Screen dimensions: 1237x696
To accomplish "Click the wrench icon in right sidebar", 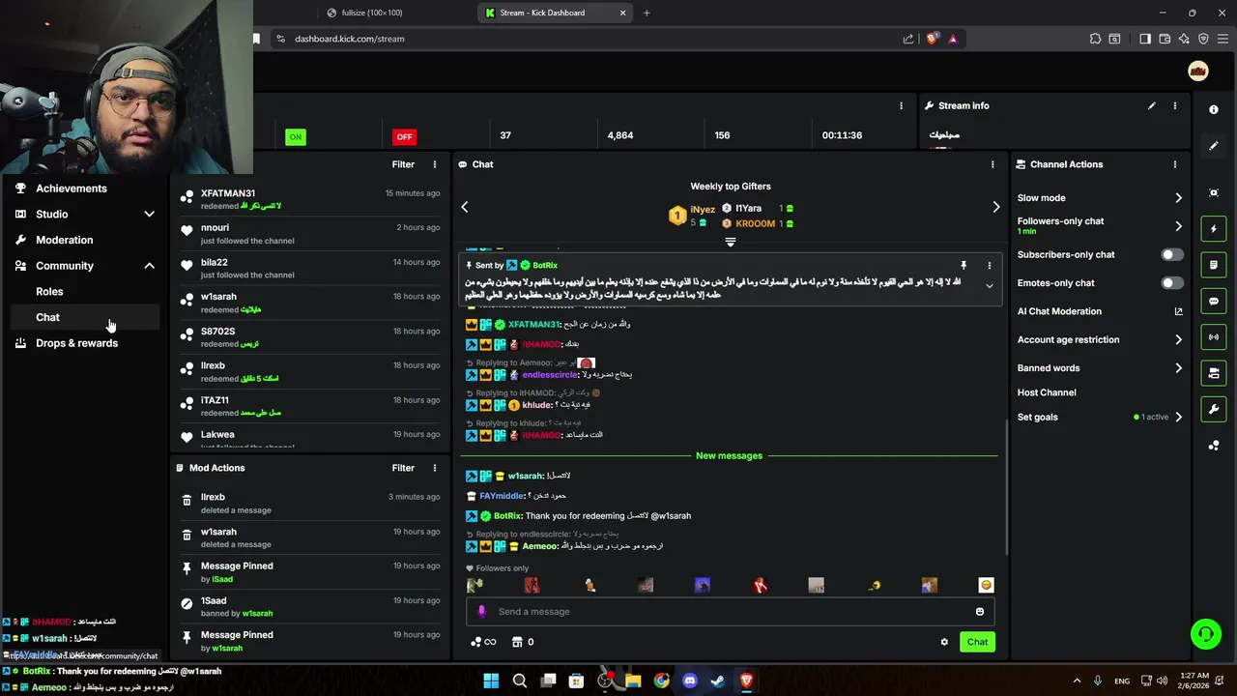I will [1214, 410].
